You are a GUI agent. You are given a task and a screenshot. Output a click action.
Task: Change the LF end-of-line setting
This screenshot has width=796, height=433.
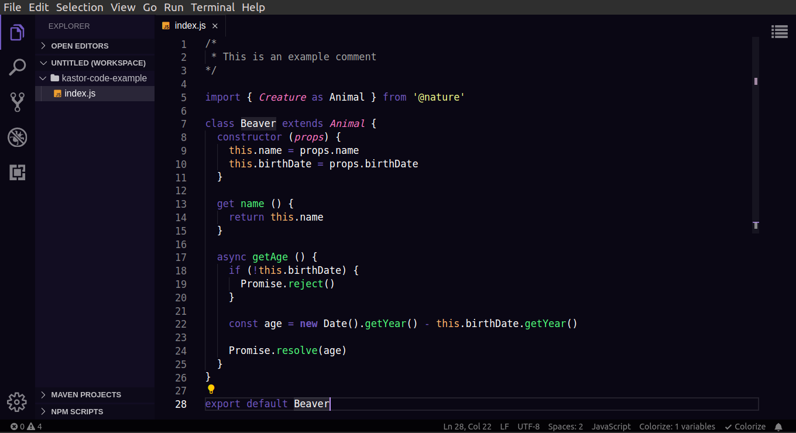click(505, 427)
